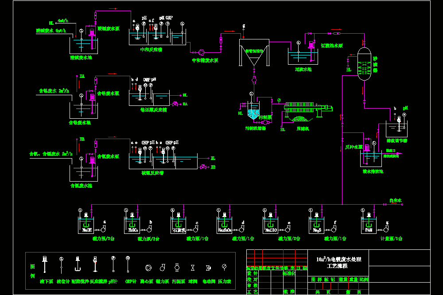Click the 压滤机 label
The image size is (443, 295).
303,129
